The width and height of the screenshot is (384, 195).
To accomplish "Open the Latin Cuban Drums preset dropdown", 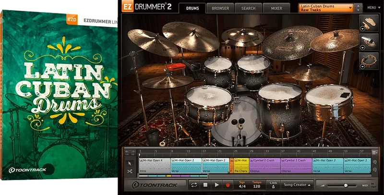I will [326, 8].
